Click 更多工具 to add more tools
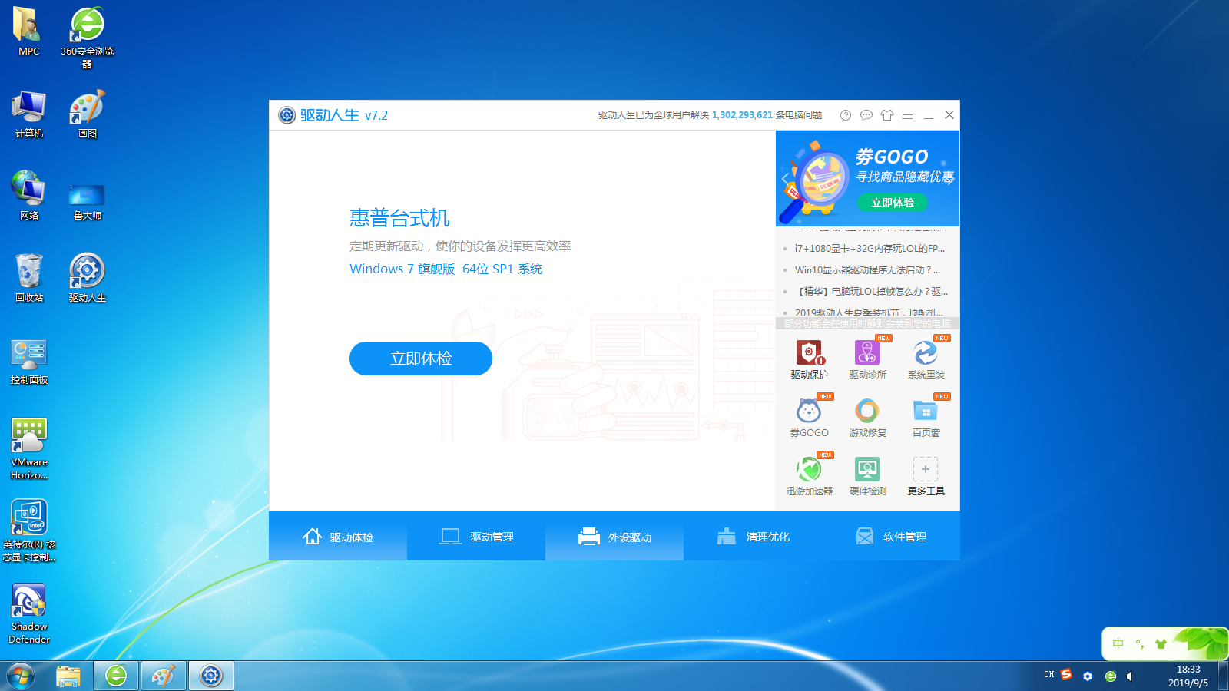Screen dimensions: 1229x691 click(926, 476)
